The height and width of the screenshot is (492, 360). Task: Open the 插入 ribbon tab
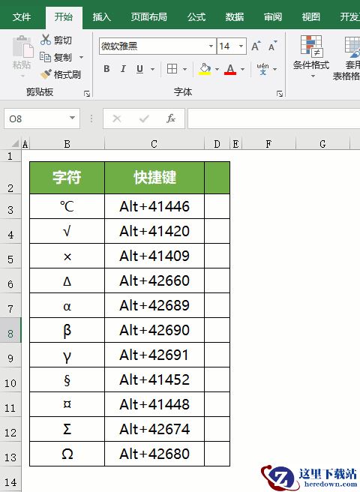coord(102,16)
